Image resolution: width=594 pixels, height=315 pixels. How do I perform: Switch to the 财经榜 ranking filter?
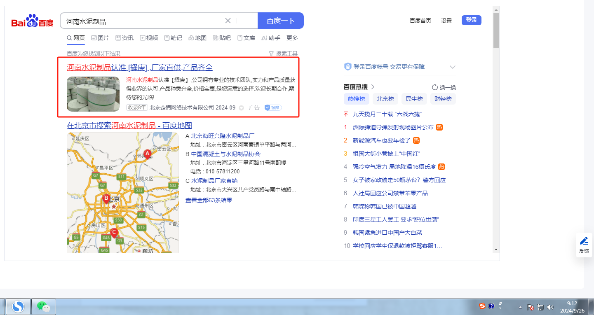click(x=443, y=99)
